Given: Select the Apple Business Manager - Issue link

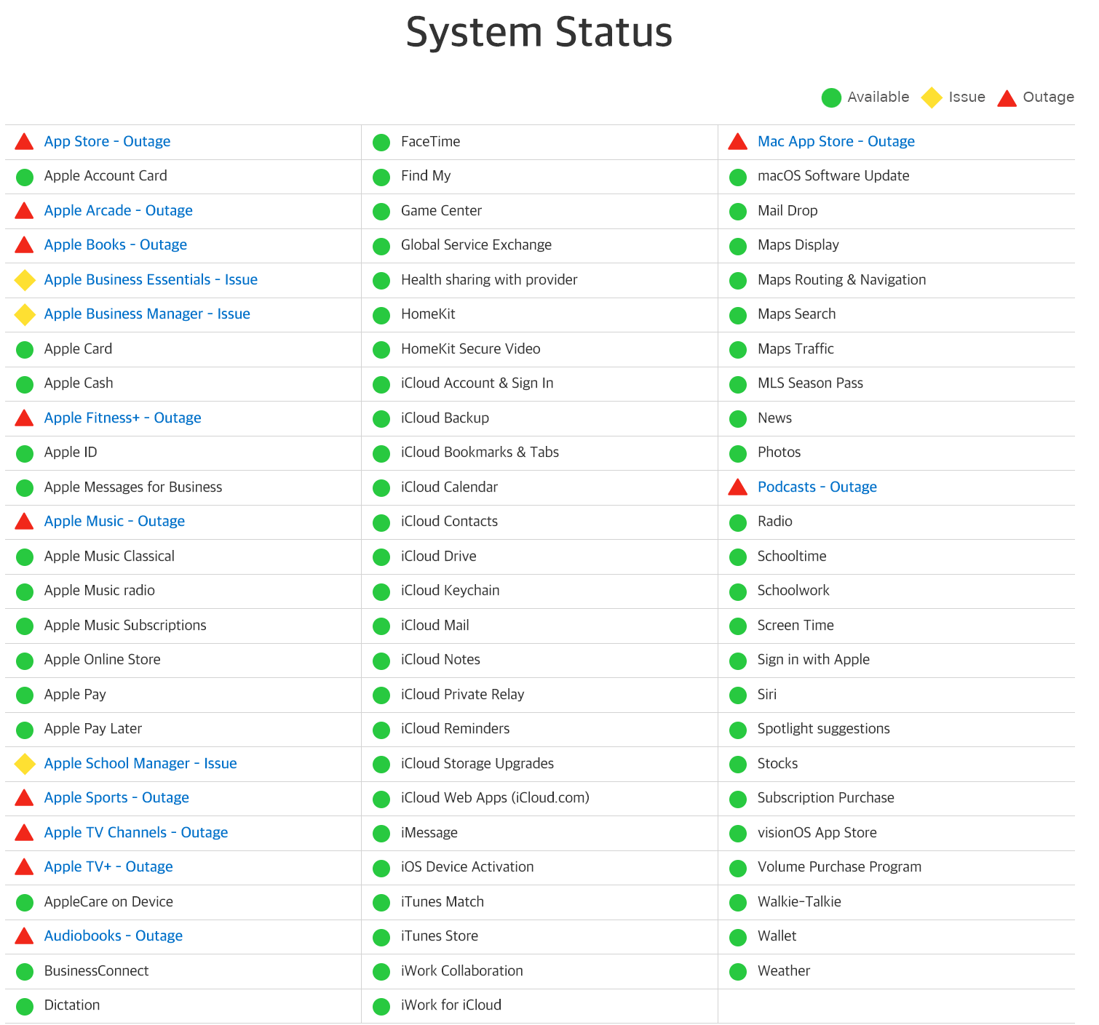Looking at the screenshot, I should point(147,314).
